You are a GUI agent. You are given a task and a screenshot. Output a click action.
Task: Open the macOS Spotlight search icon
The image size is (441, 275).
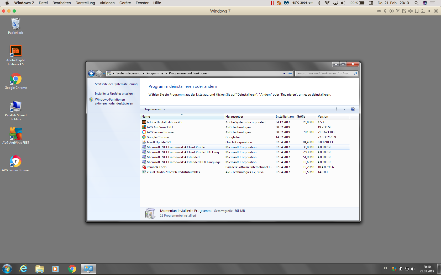[416, 3]
